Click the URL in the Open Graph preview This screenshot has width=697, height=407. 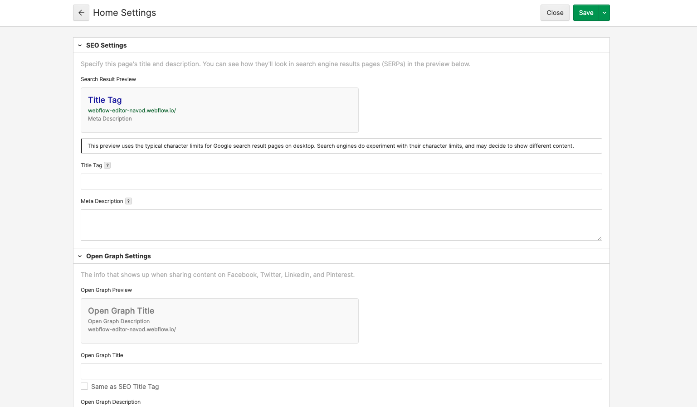[x=132, y=329]
